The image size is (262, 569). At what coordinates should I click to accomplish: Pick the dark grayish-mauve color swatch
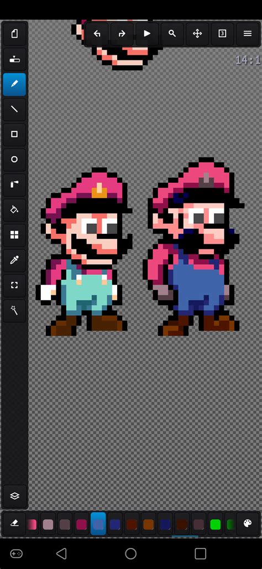point(65,525)
